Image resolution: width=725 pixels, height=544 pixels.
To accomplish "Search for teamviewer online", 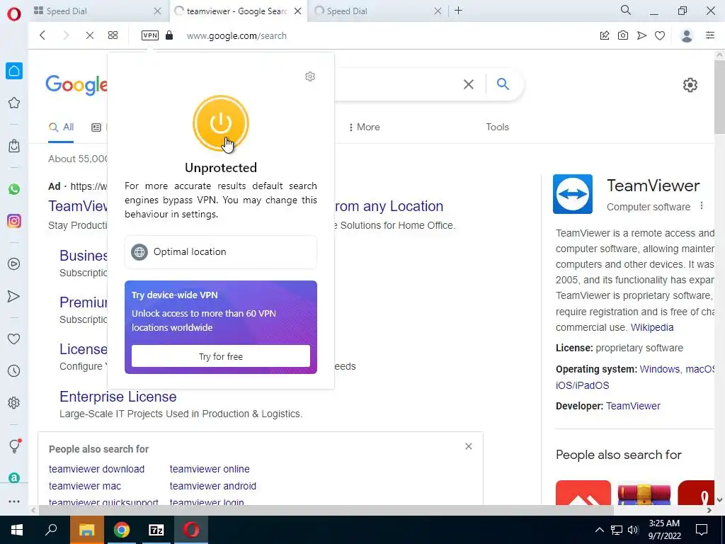I will (x=210, y=469).
